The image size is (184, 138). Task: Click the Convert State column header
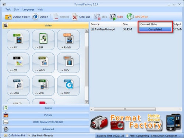coord(155,24)
